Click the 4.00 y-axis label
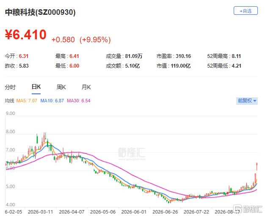 point(10,205)
